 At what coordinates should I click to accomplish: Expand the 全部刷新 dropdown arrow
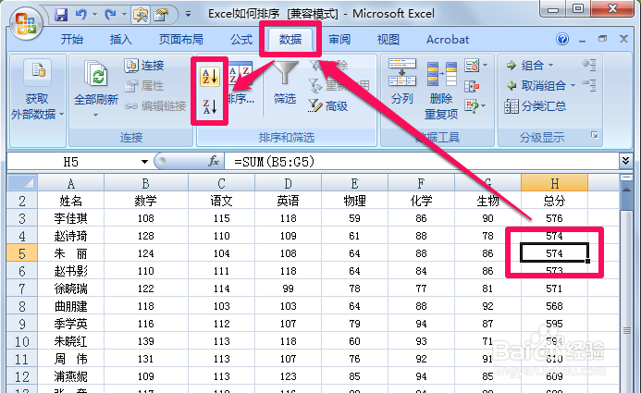coord(95,116)
